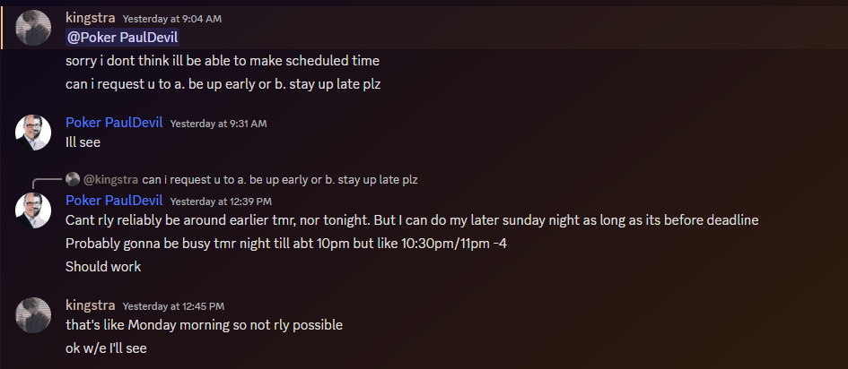Open kingstra's avatar on the 12:45 PM message
This screenshot has height=369, width=848.
coord(33,315)
